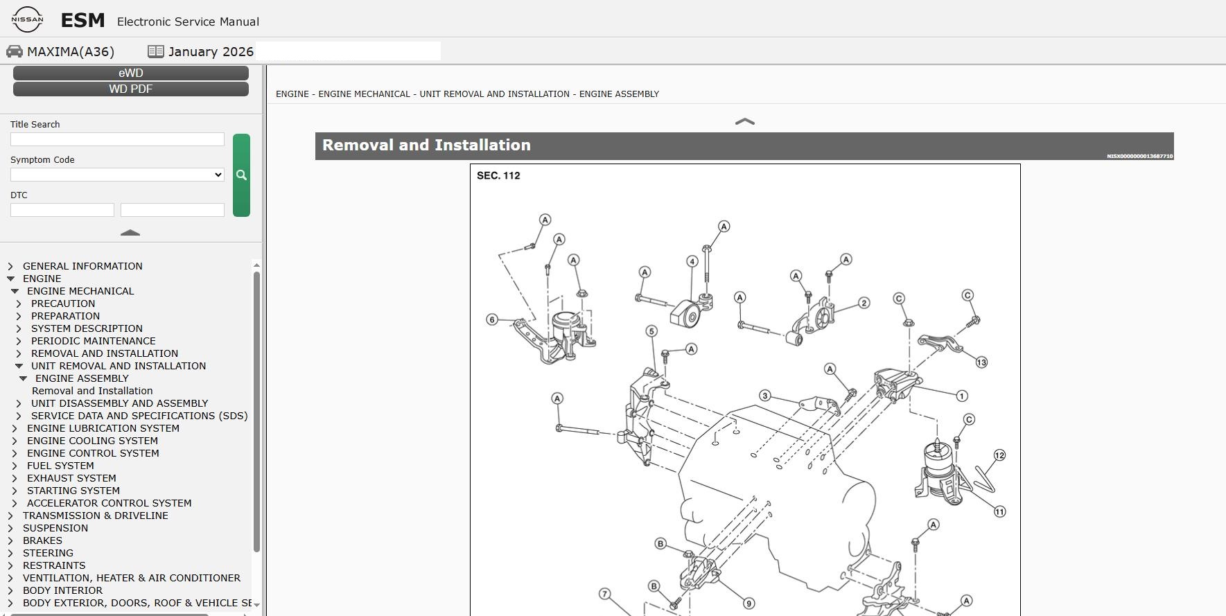
Task: Click the Removal and Installation heading bar
Action: [744, 146]
